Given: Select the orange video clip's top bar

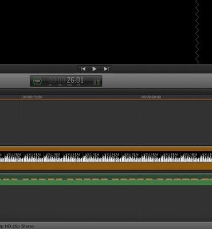Looking at the screenshot, I should 106,149.
